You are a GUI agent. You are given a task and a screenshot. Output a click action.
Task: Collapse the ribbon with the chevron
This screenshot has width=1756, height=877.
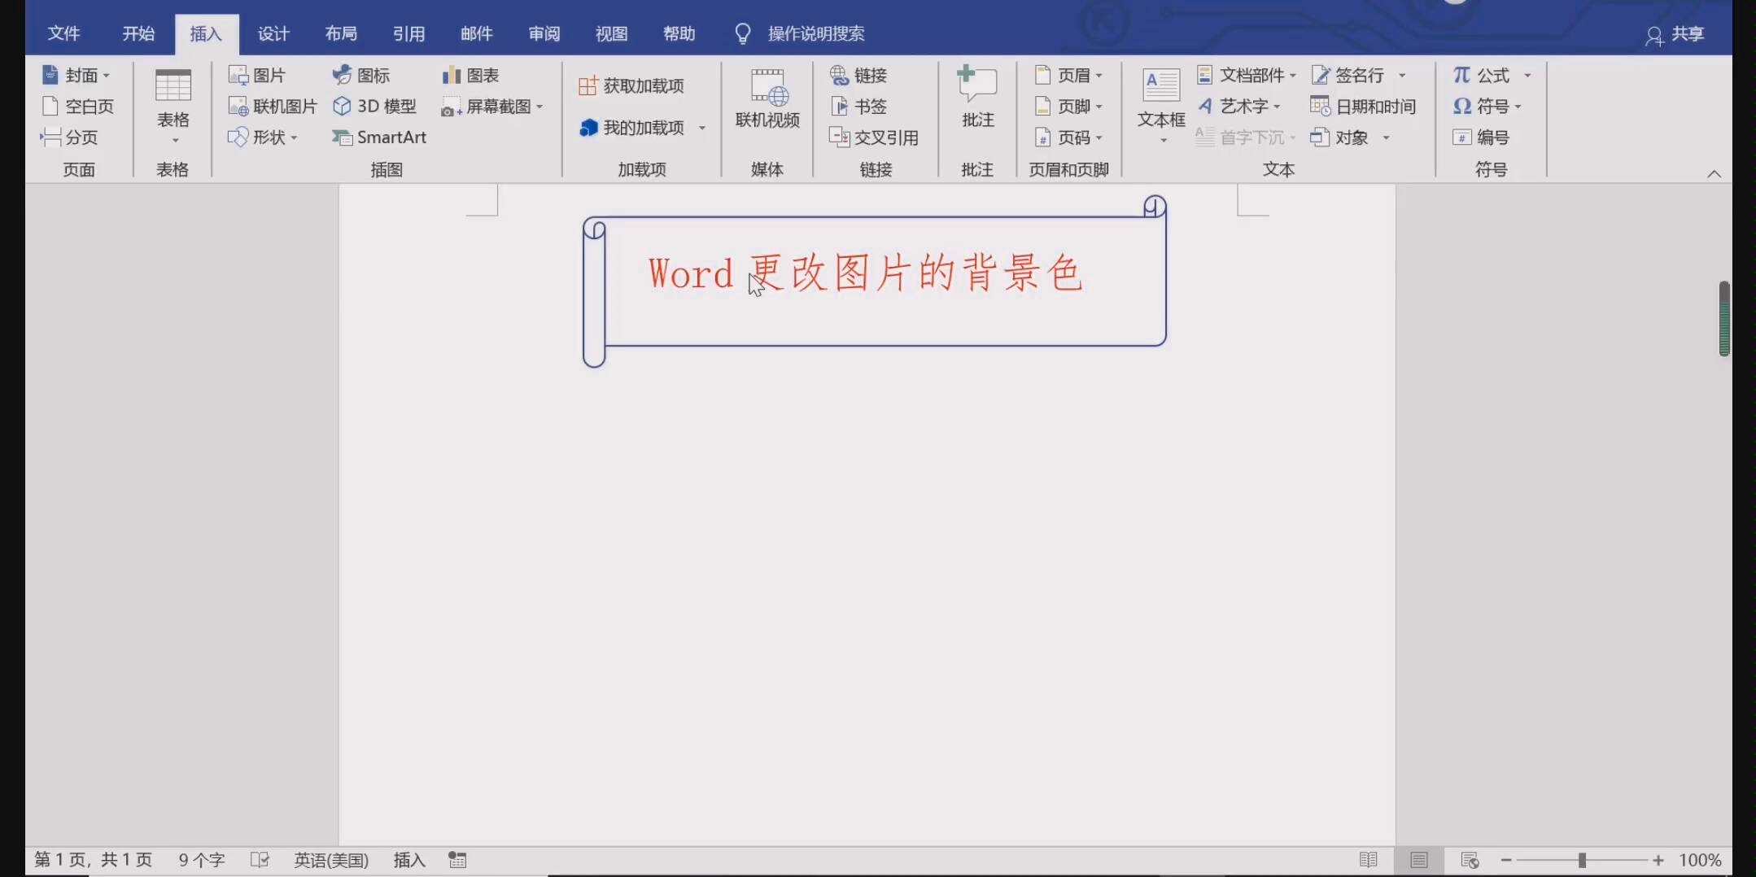[x=1715, y=172]
